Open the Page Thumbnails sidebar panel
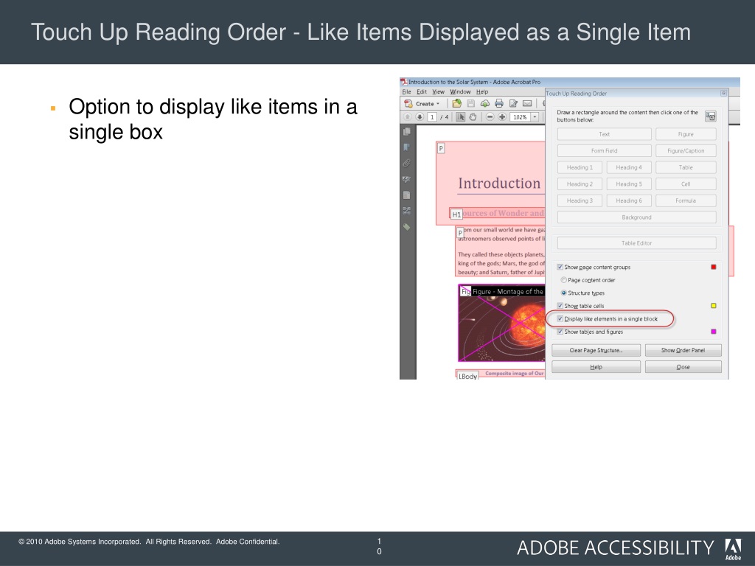This screenshot has height=566, width=755. click(407, 131)
